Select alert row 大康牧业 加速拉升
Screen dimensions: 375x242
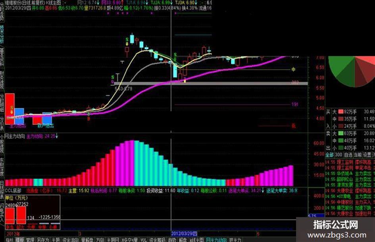point(350,213)
